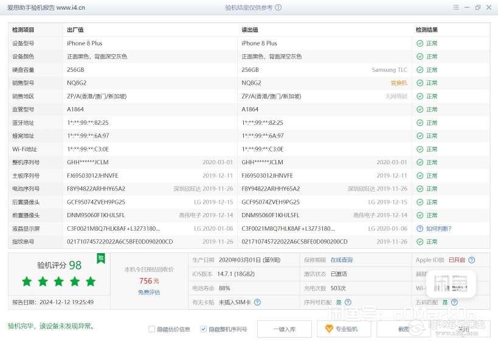The image size is (498, 345).
Task: Click factory value F8Y94822ARHHY65A2 in 电池序列号 row
Action: [x=96, y=189]
